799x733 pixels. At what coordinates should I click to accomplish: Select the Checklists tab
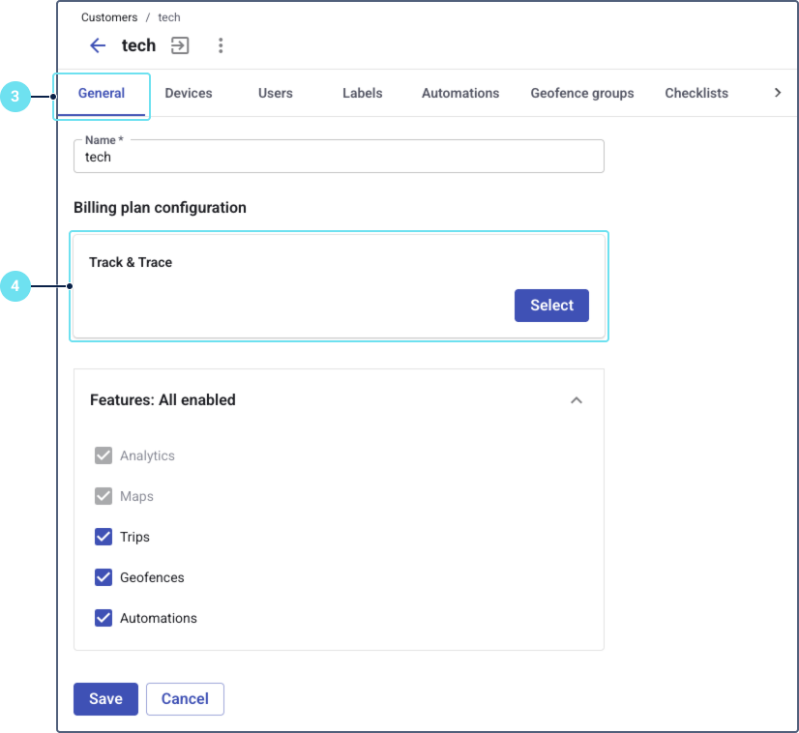[x=696, y=94]
